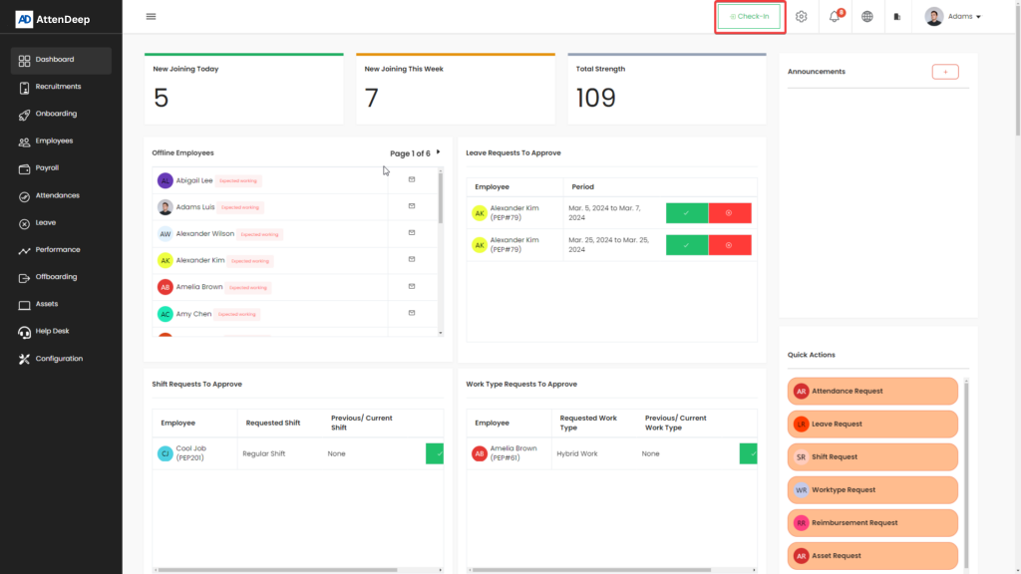Approve Alexander Kim's Mar. 5 leave request
This screenshot has height=574, width=1021.
[687, 213]
